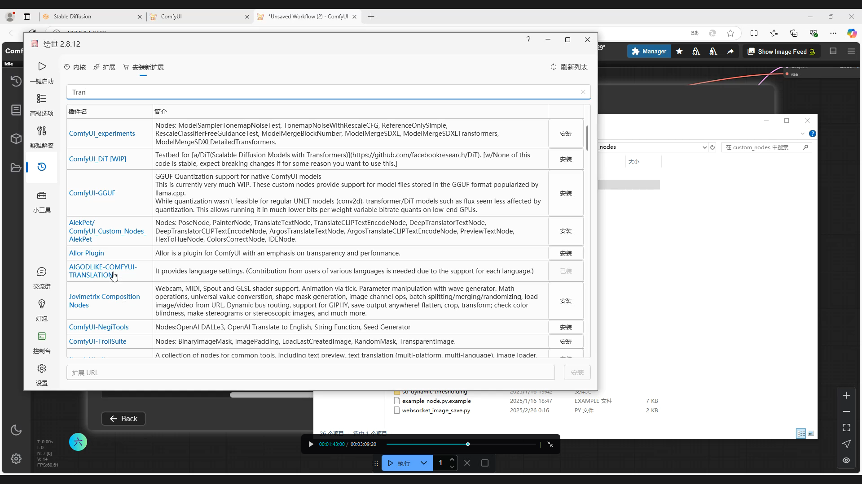Screen dimensions: 862x484
Task: Click the collapse icon on the video bar
Action: [550, 444]
